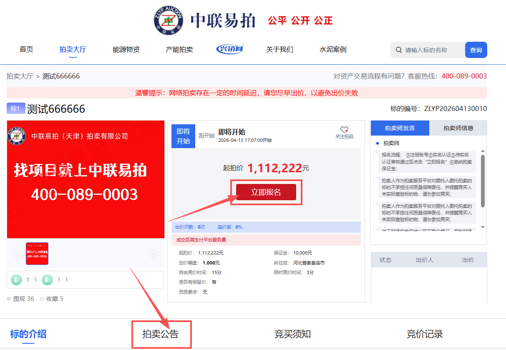Open the 拍卖大厅 navigation item

[x=73, y=50]
